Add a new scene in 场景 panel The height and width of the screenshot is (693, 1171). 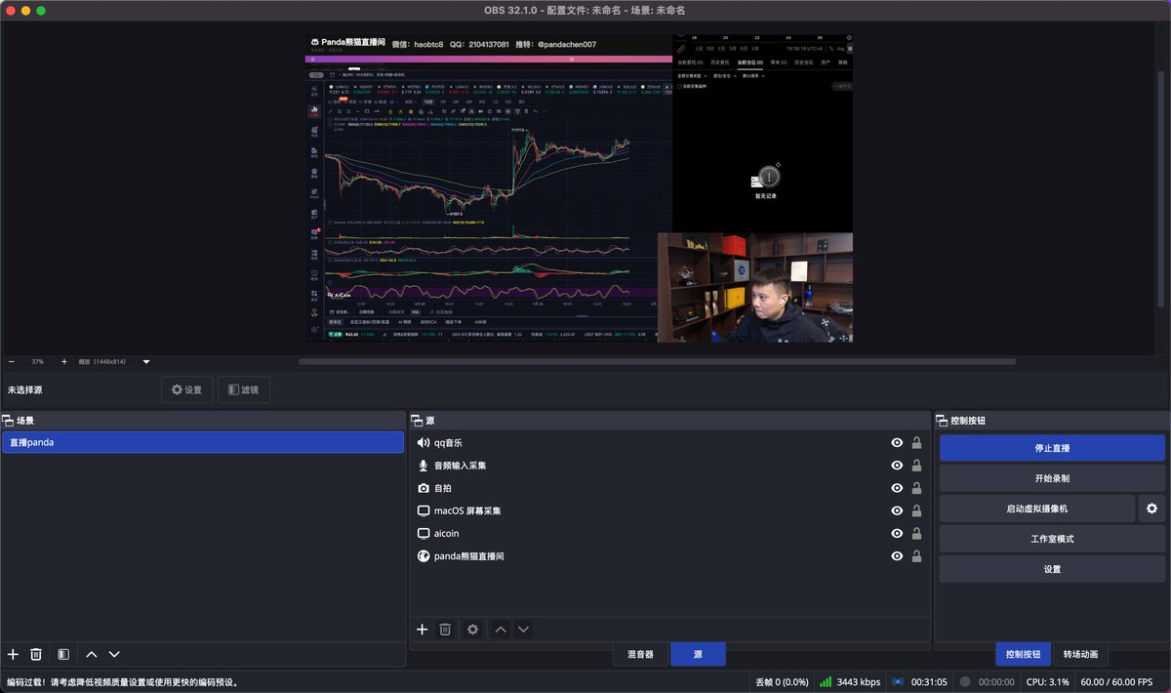coord(13,654)
